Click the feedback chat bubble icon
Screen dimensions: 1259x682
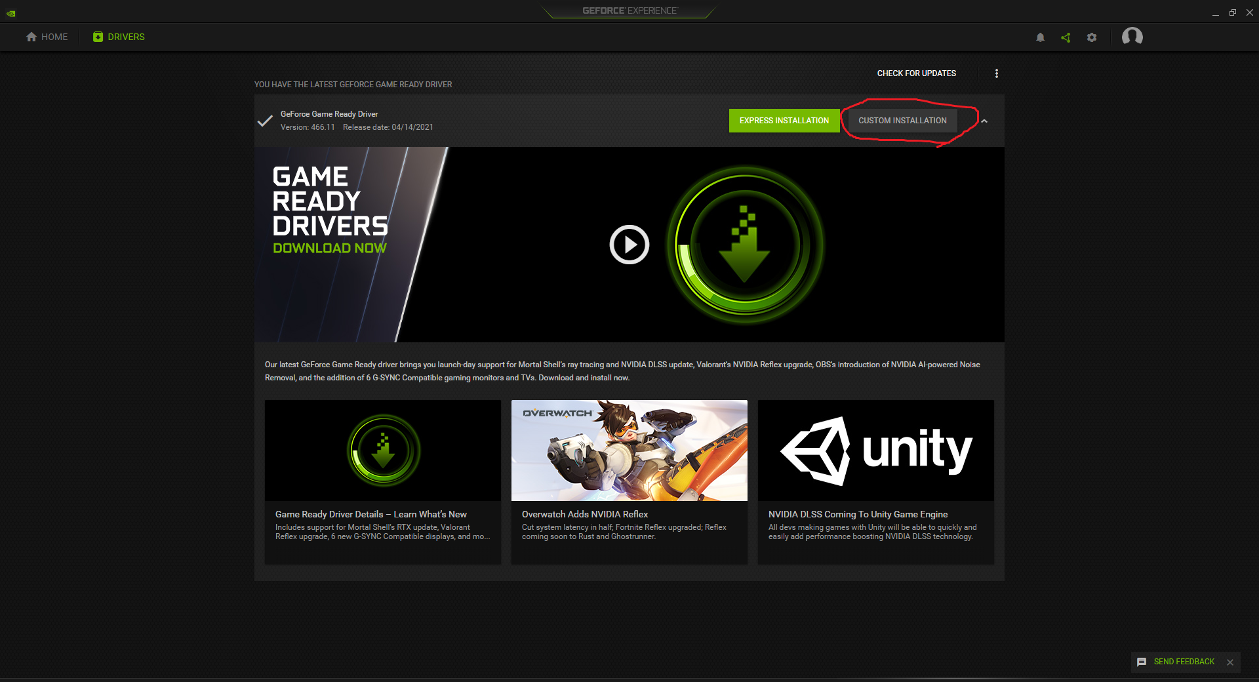click(1142, 662)
